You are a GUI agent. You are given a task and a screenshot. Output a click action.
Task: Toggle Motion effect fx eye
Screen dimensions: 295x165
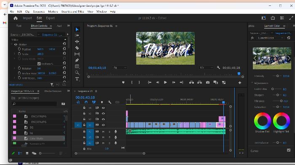click(16, 45)
